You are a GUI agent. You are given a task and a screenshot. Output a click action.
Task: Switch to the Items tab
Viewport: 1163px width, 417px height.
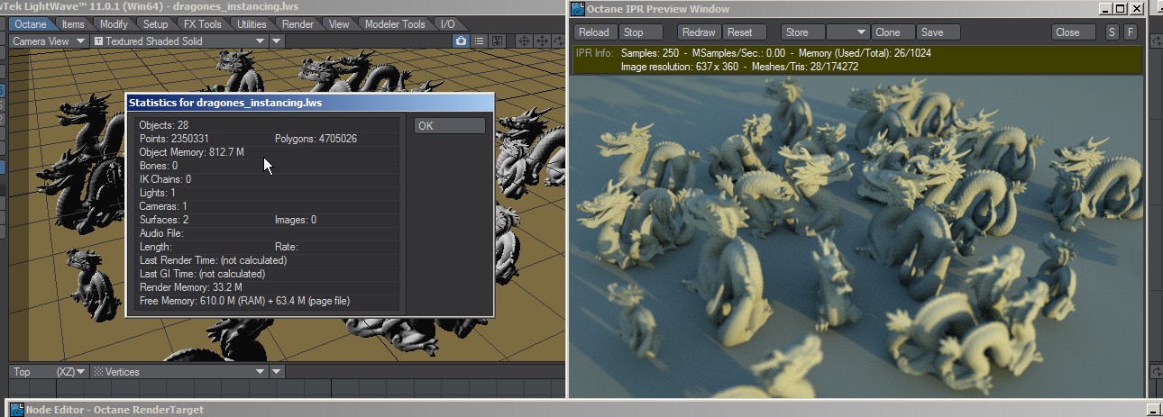[73, 24]
